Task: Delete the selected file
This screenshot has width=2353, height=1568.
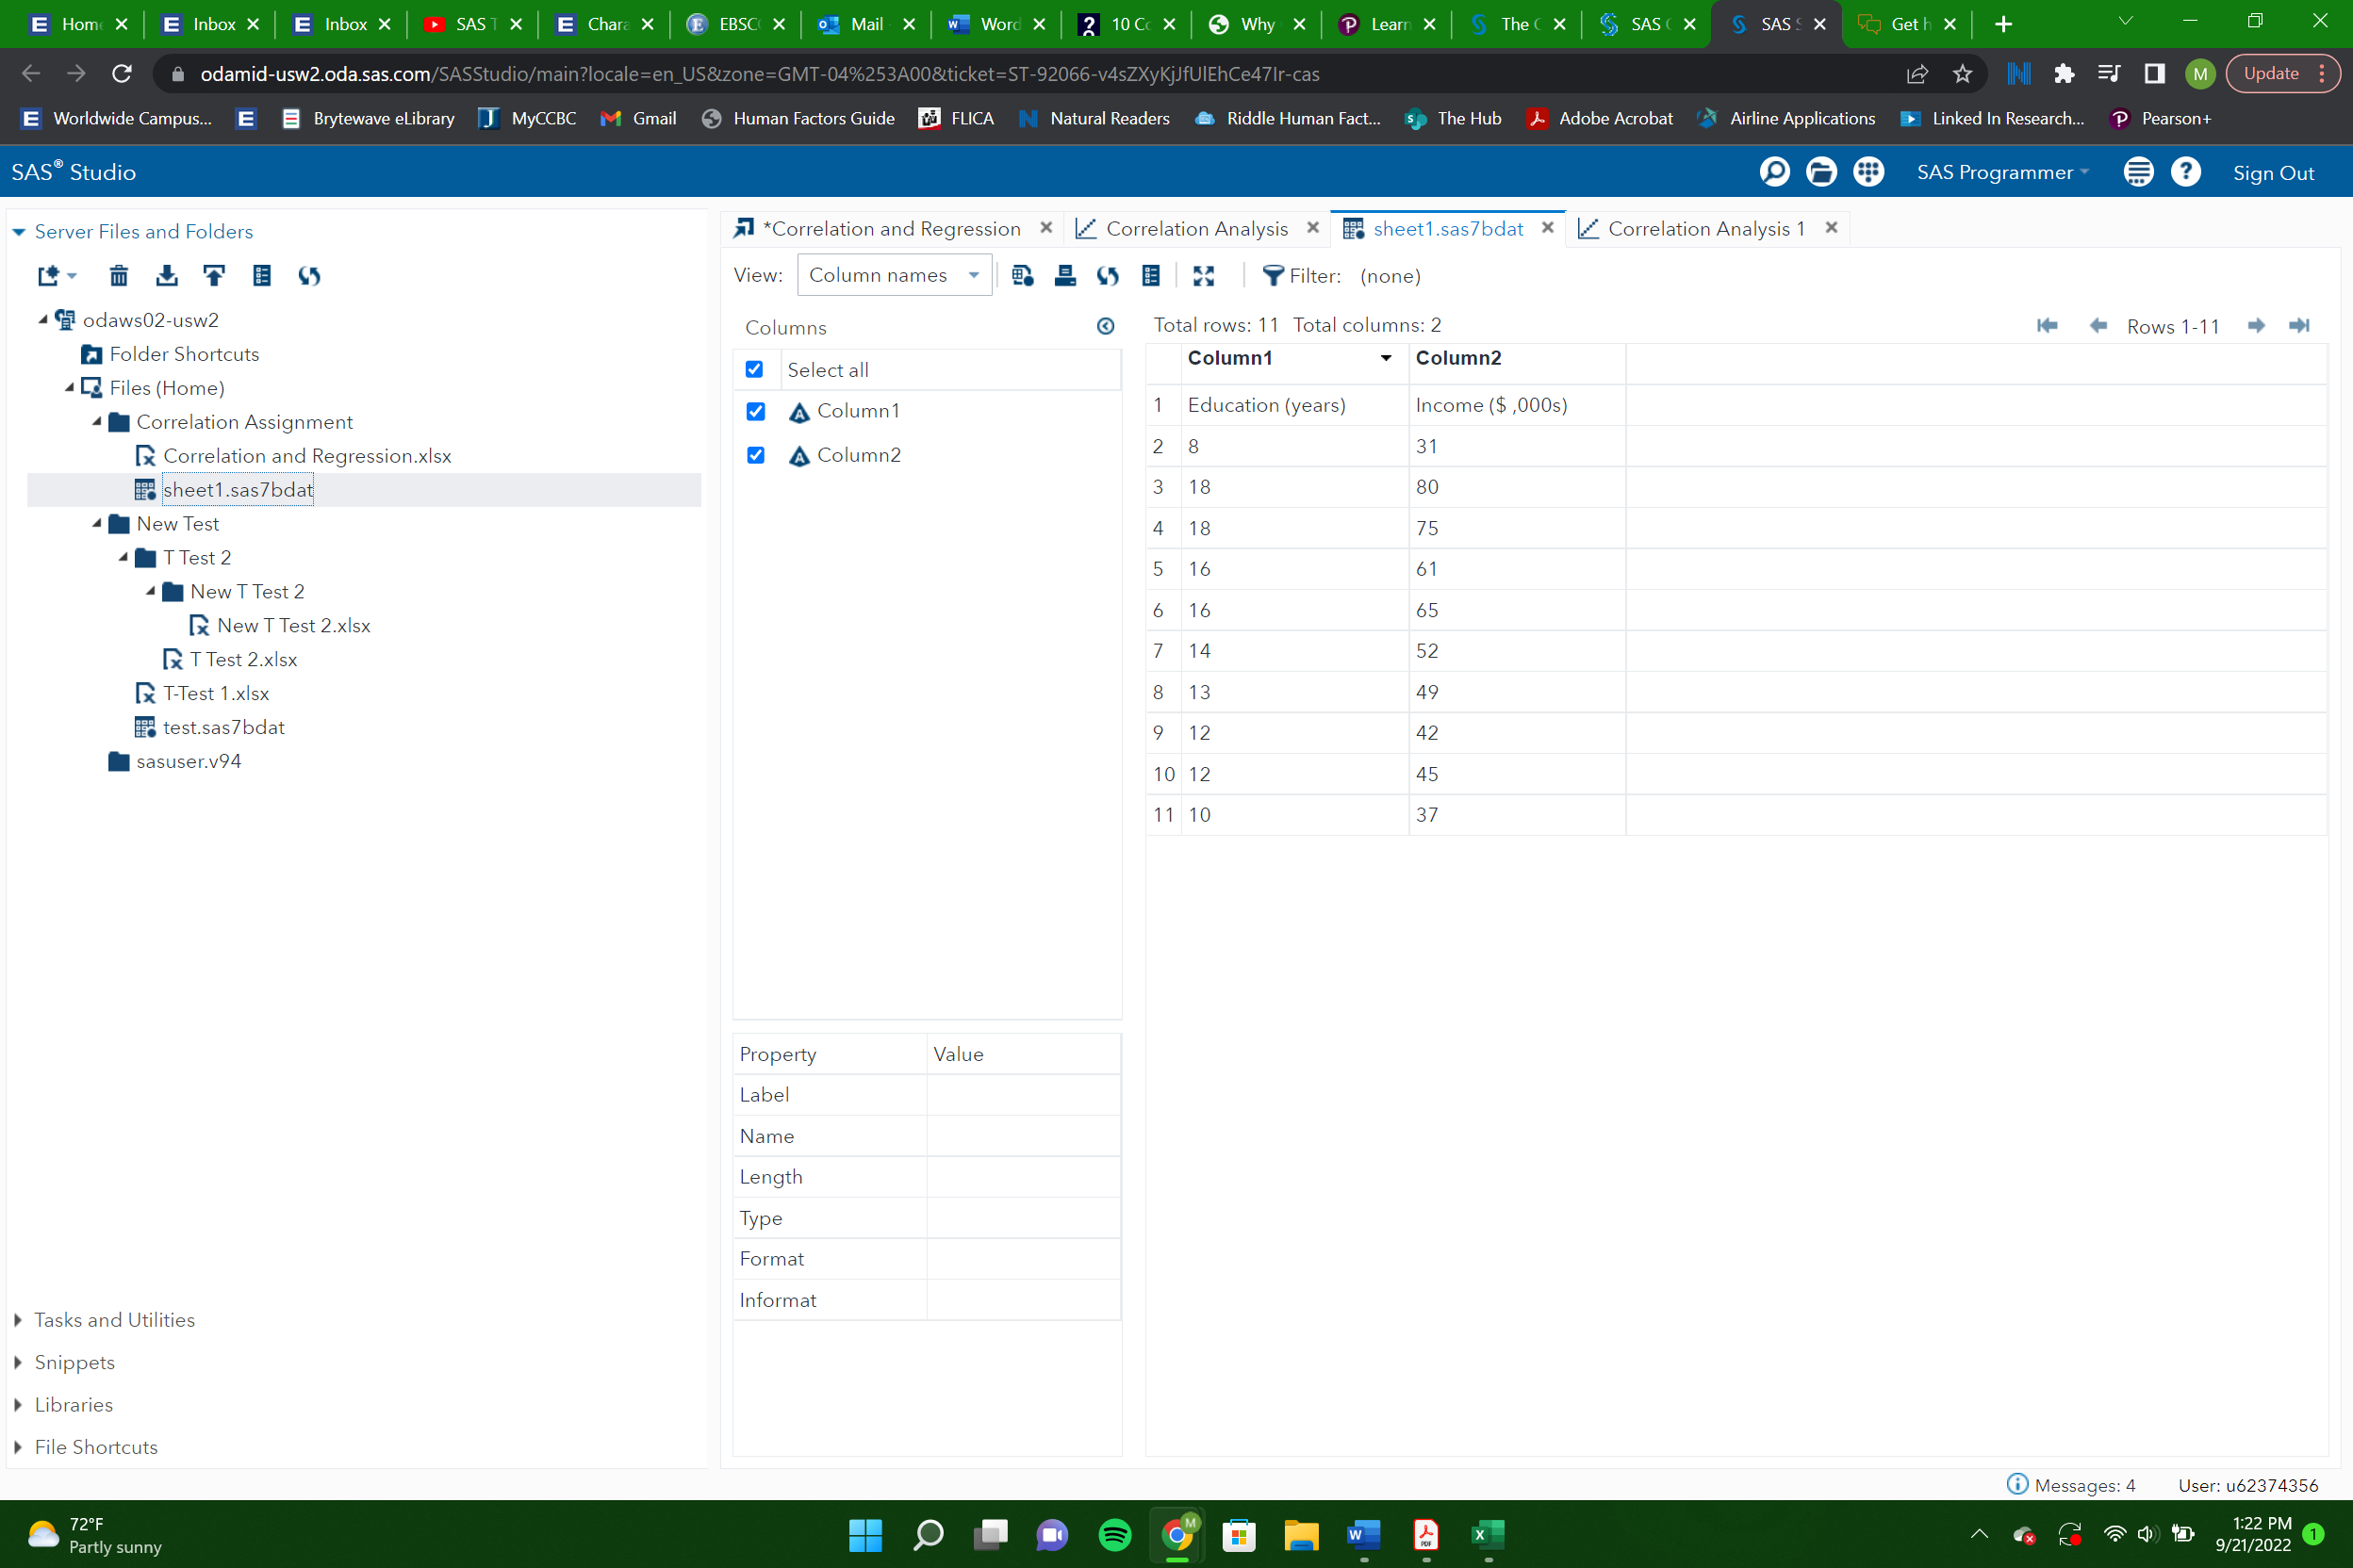Action: click(119, 276)
